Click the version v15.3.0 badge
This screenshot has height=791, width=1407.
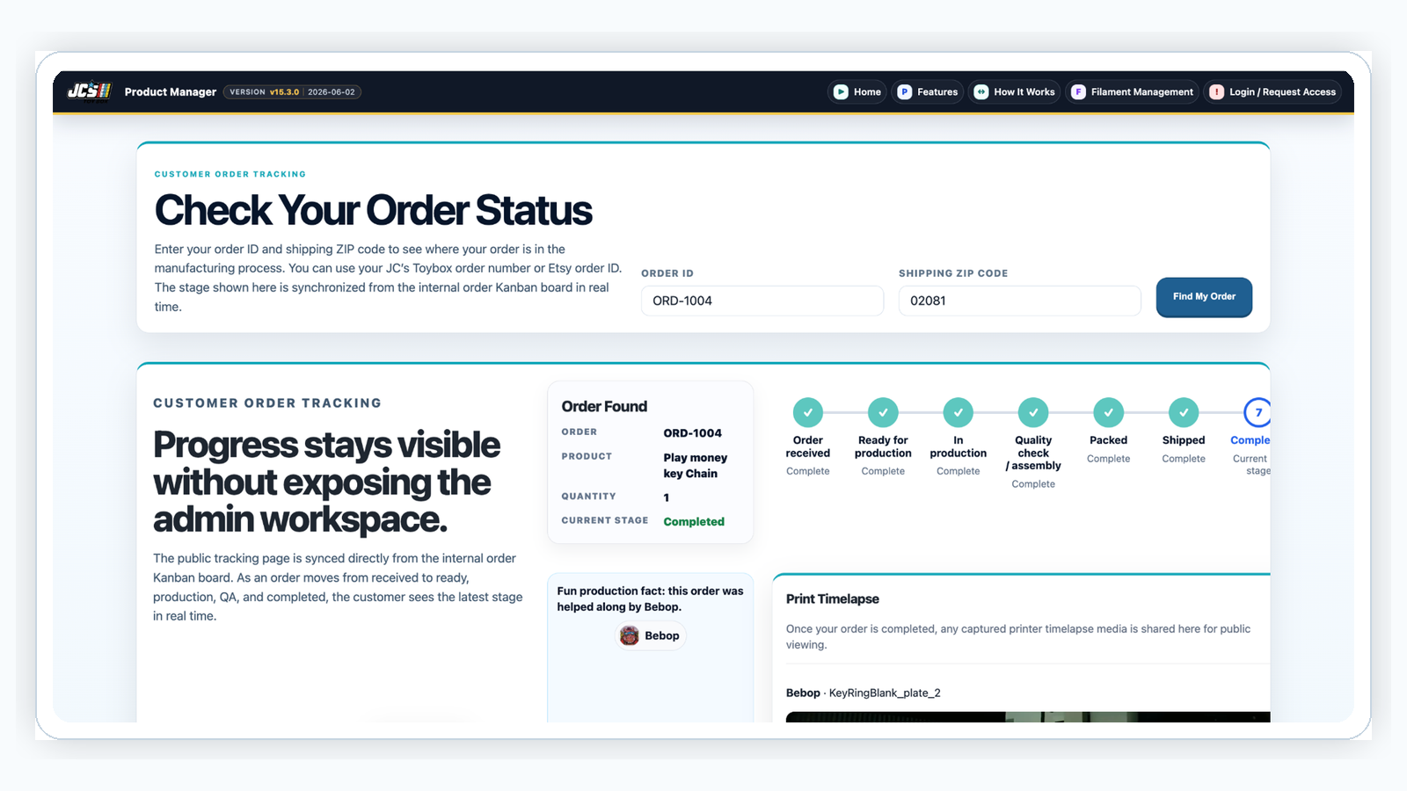[x=292, y=91]
